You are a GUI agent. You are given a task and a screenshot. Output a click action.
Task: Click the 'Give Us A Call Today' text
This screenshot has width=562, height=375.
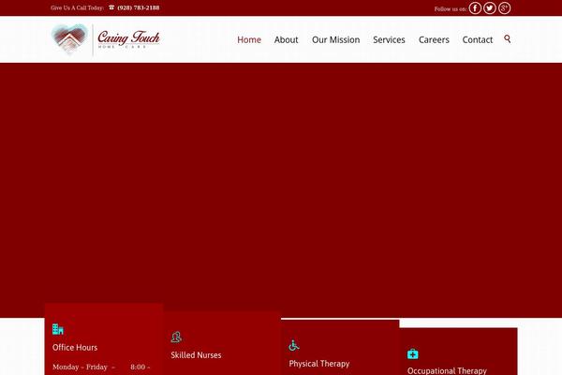(77, 7)
